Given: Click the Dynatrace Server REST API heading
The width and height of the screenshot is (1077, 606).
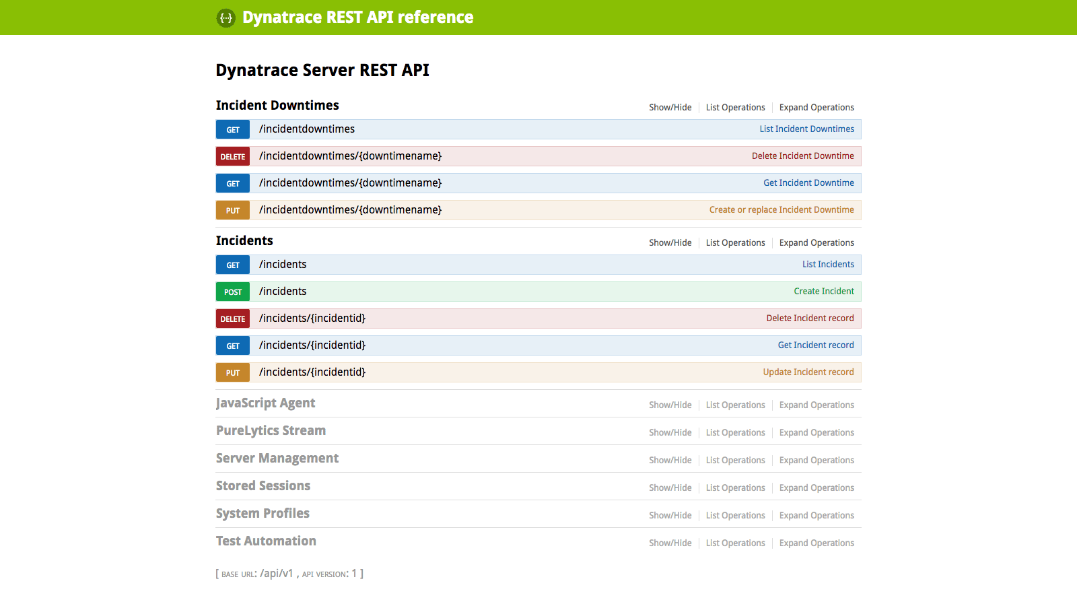Looking at the screenshot, I should coord(322,70).
